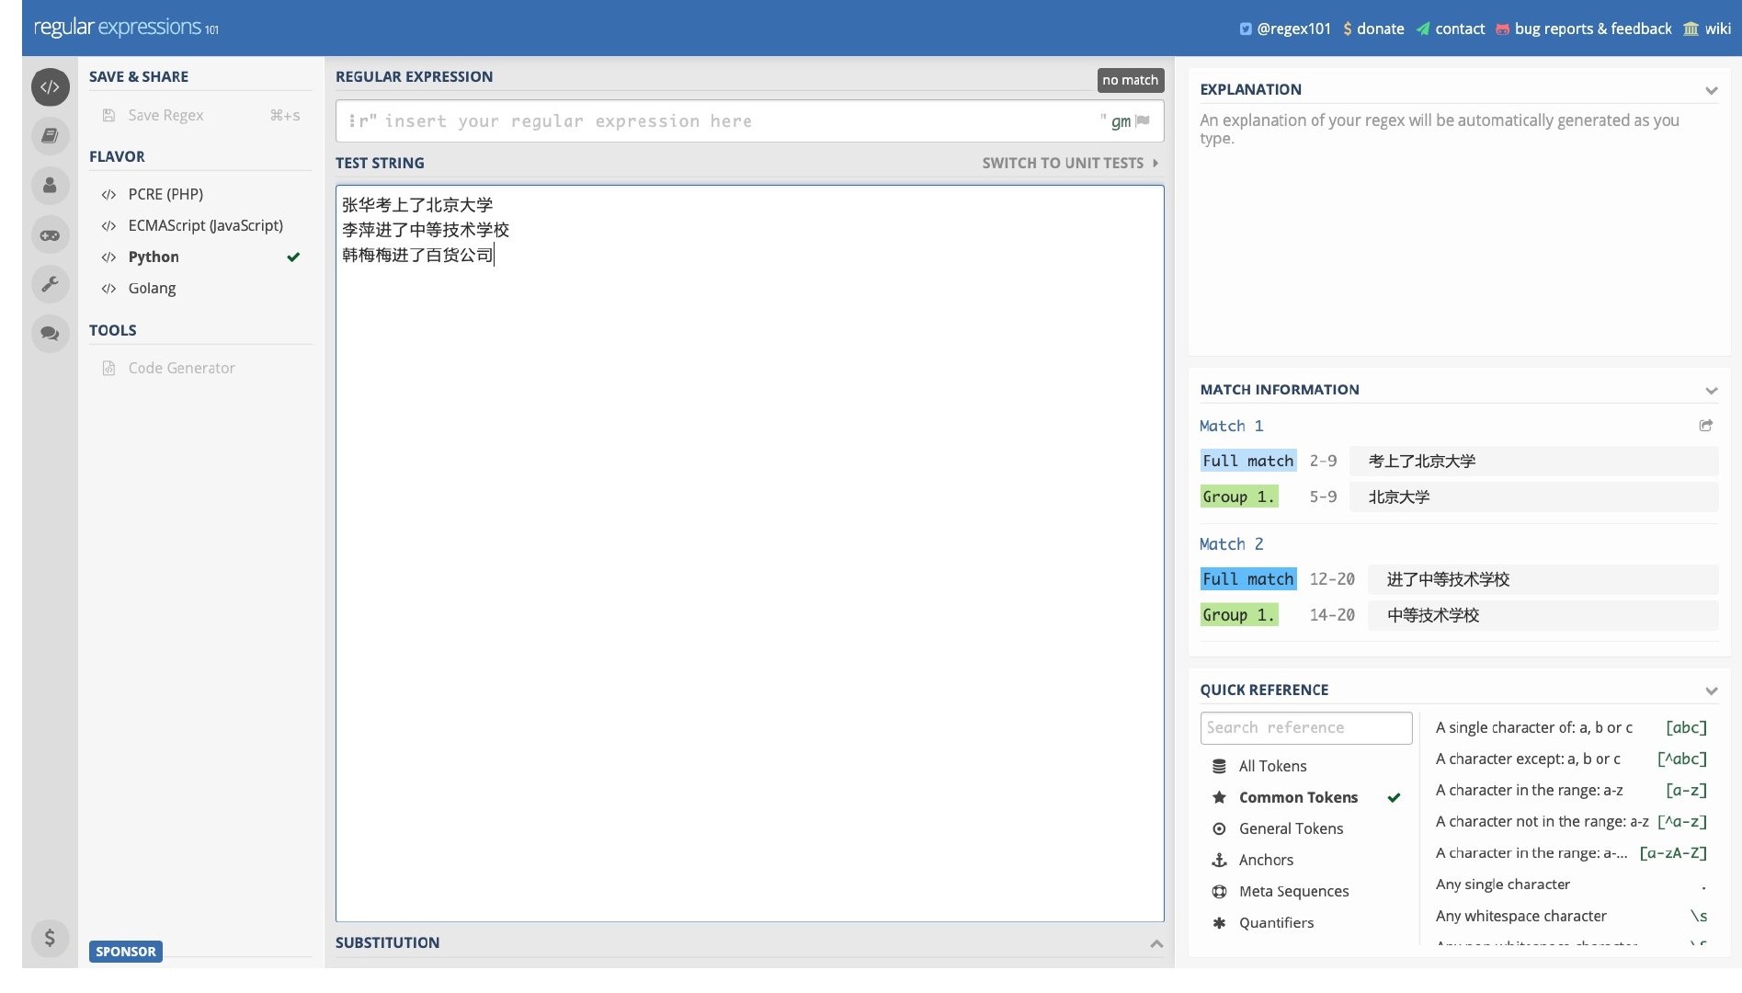Expand the Substitution panel chevron
This screenshot has width=1742, height=993.
1156,943
